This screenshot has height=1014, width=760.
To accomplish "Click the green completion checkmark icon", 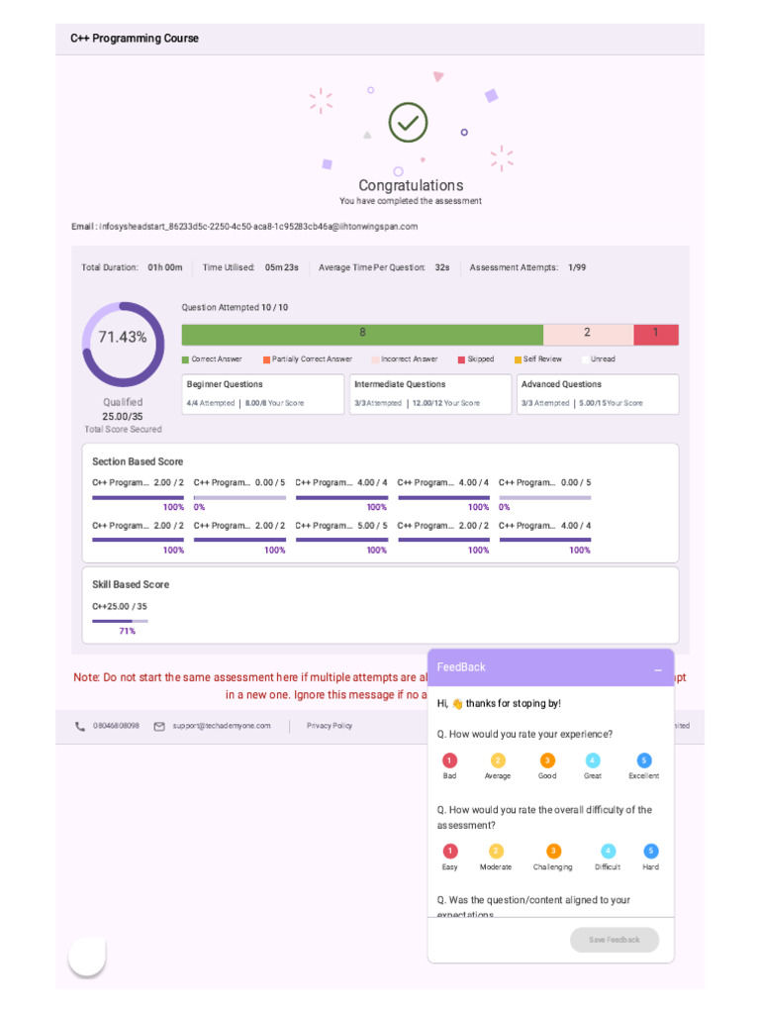I will click(x=408, y=122).
